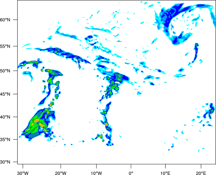
Task: Click the 30°N axis tick mark
Action: (x=15, y=162)
